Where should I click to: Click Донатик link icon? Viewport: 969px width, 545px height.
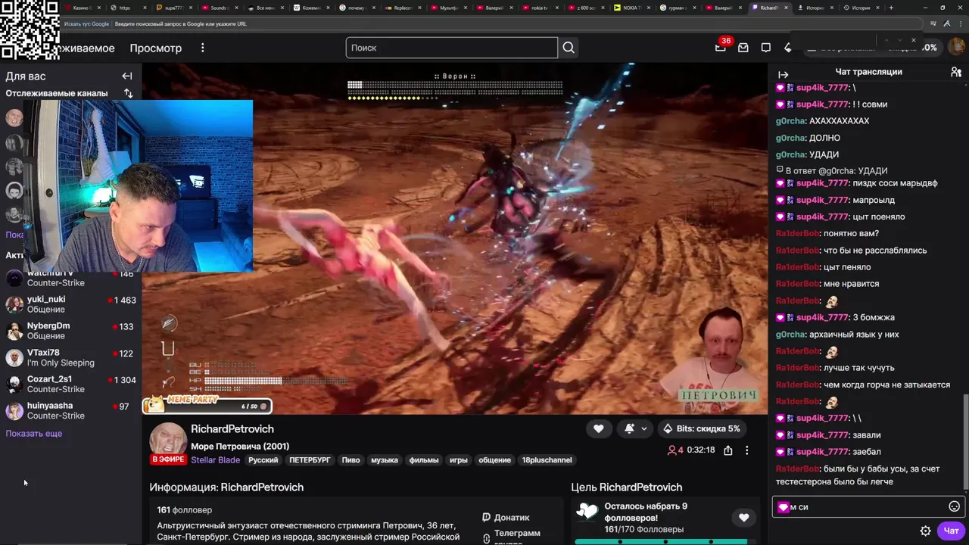(486, 518)
